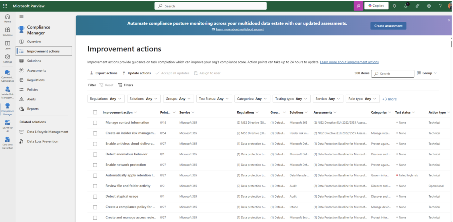Check the Create an insider risk row

click(95, 133)
